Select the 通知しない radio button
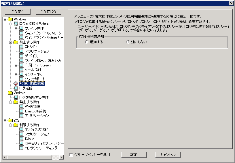The height and width of the screenshot is (163, 235). click(x=128, y=42)
